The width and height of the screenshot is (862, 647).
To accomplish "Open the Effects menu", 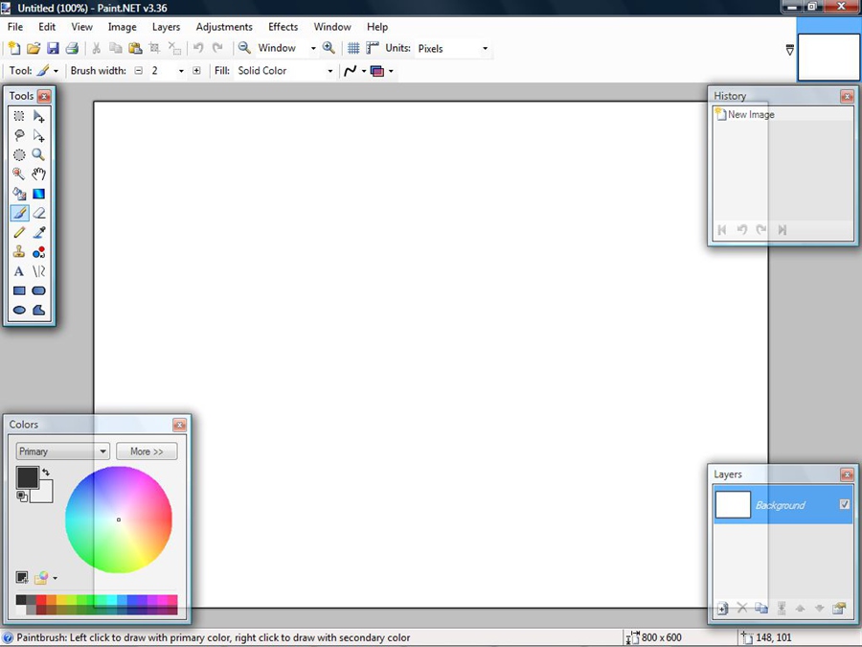I will 284,27.
